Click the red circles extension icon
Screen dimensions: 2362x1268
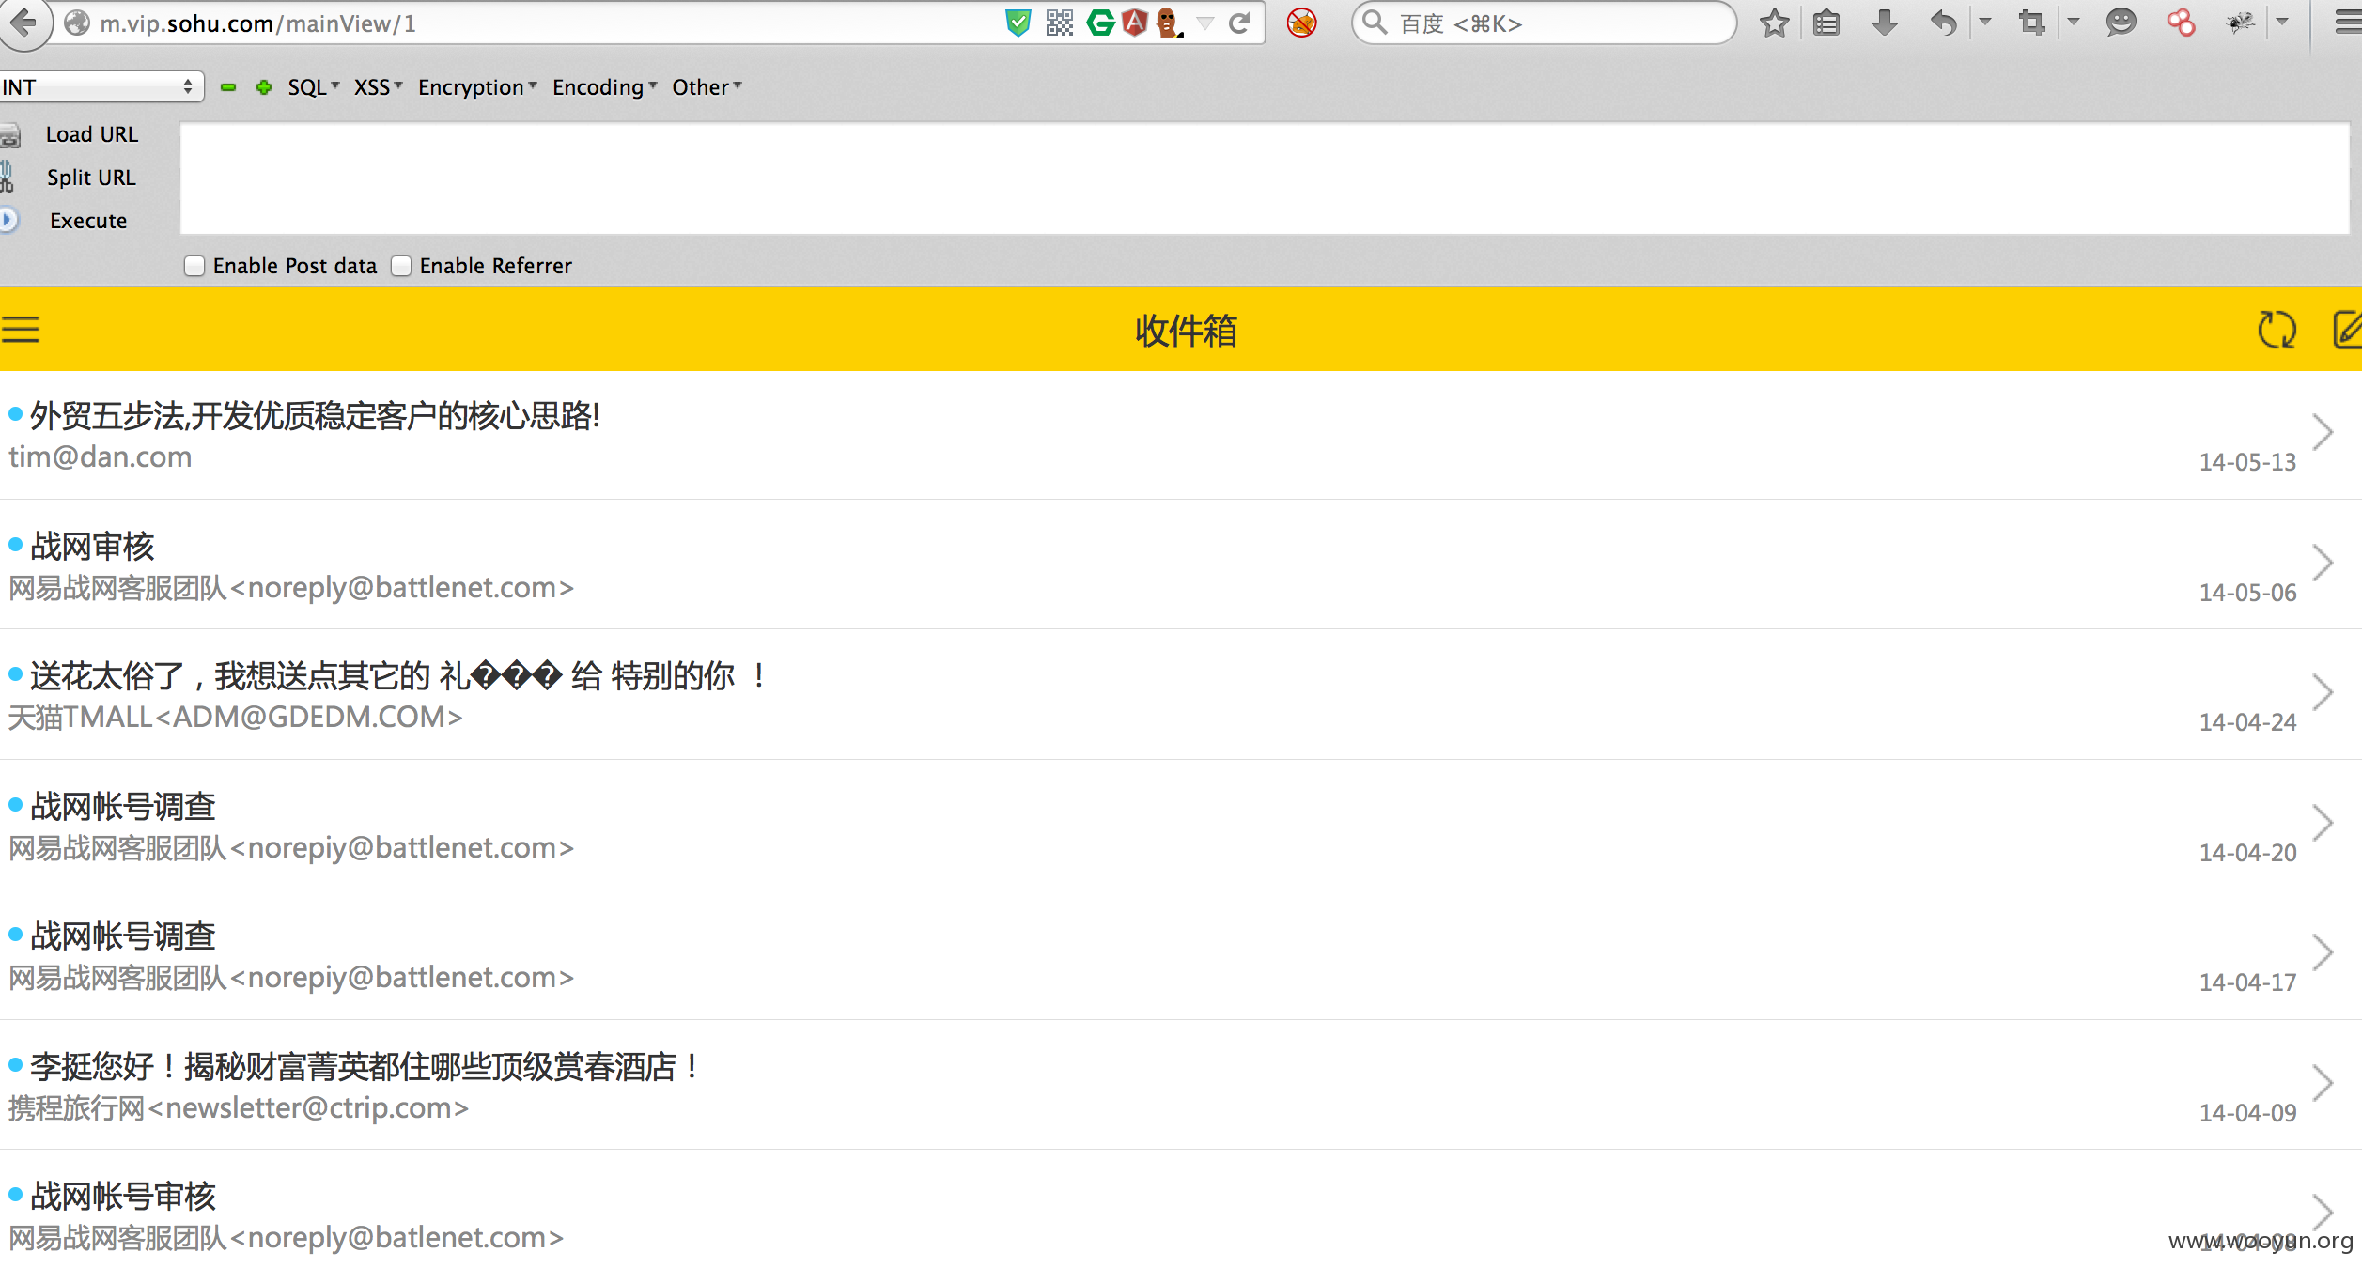2181,23
